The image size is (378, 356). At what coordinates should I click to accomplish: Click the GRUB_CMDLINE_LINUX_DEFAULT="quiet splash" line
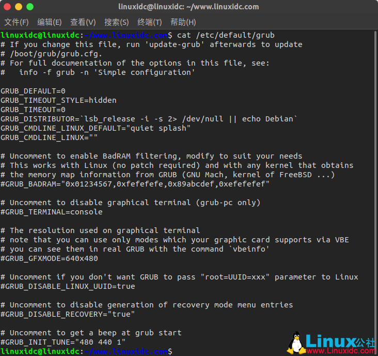pos(96,128)
